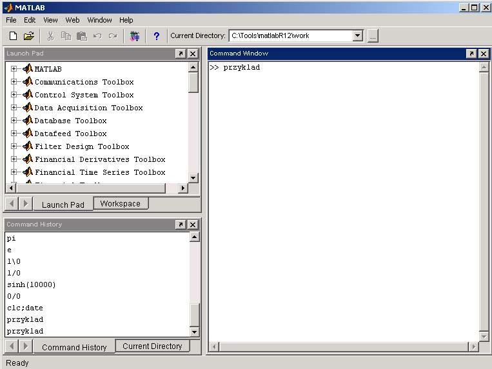Screen dimensions: 492x369
Task: Open the Current Directory dropdown list
Action: tap(357, 35)
